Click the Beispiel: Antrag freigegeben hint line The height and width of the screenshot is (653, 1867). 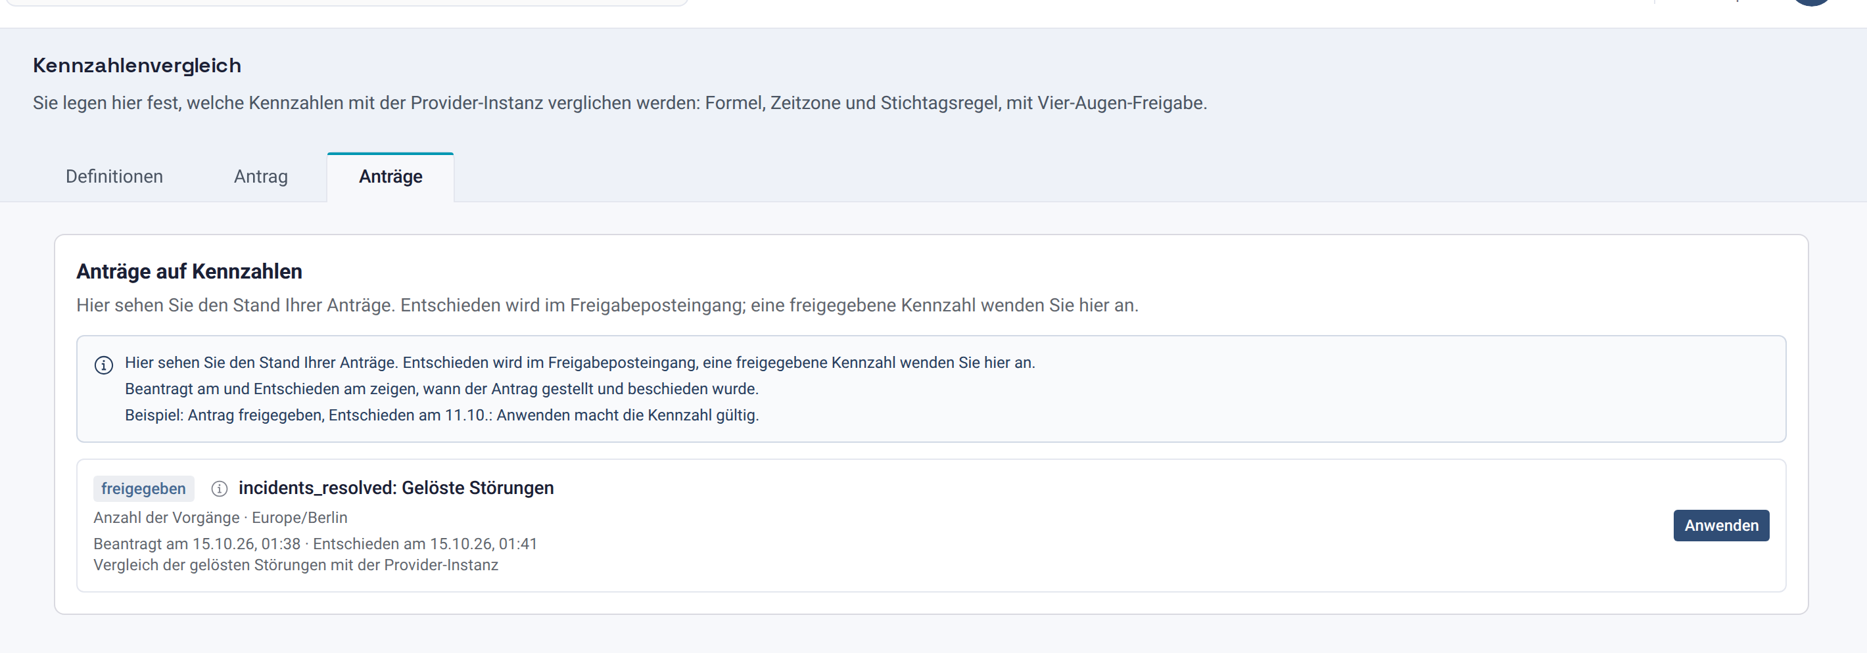click(x=442, y=415)
